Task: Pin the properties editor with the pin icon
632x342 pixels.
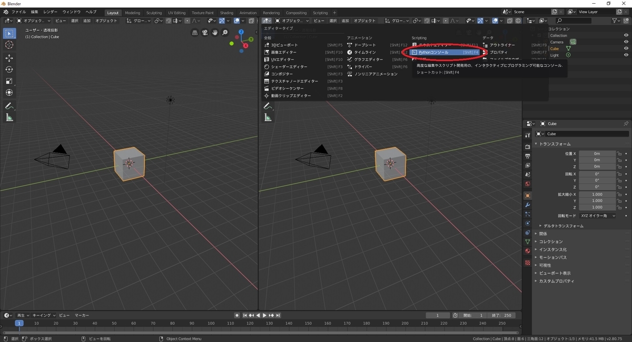Action: tap(626, 124)
